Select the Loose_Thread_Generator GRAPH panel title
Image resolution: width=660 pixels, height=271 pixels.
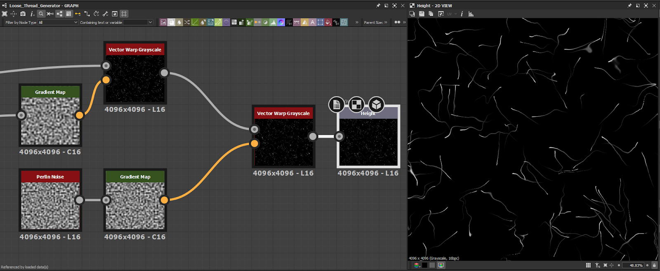pos(43,5)
